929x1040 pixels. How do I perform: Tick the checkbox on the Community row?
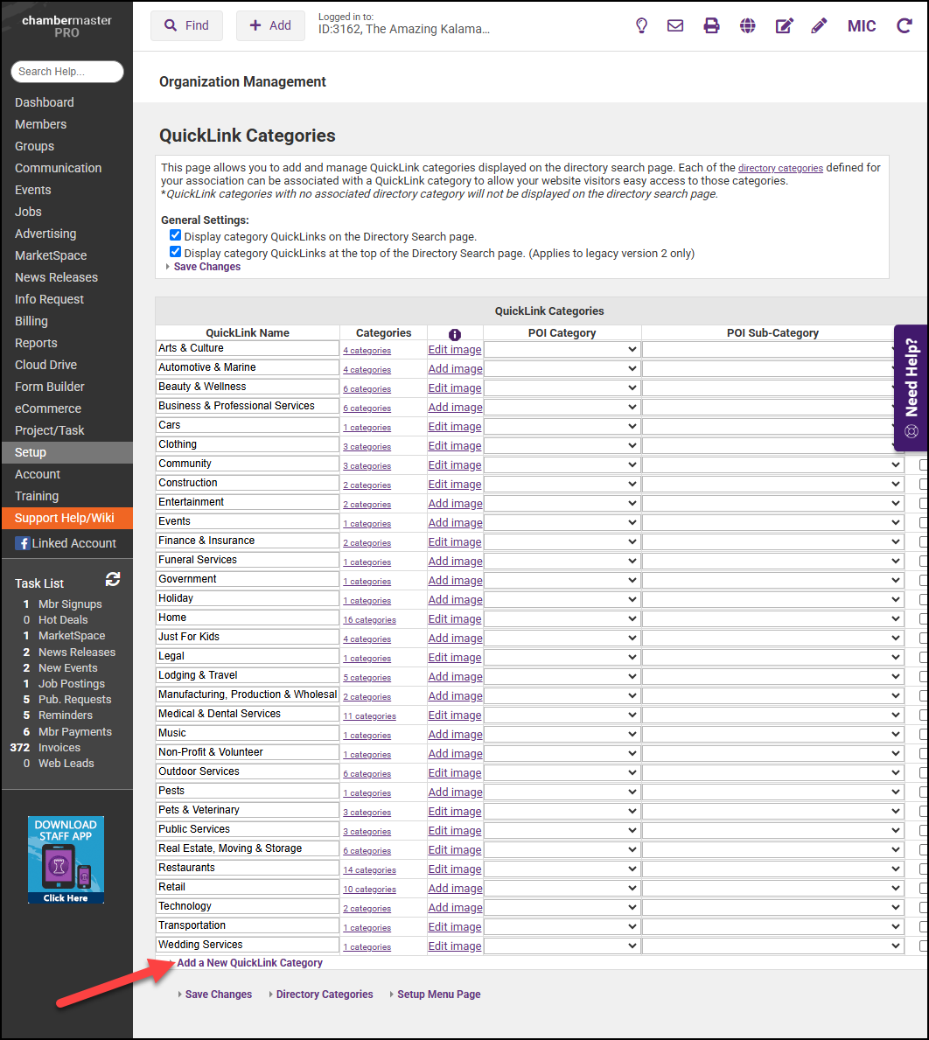coord(923,465)
